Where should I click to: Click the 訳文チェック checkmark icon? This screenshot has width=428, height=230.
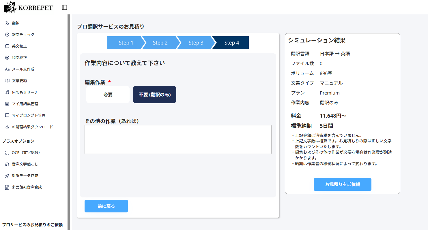click(x=7, y=35)
